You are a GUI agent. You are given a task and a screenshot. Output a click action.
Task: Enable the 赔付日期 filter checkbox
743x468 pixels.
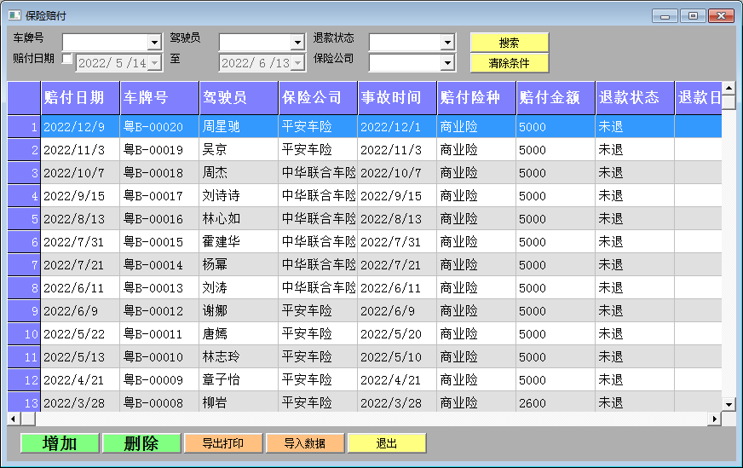tap(66, 59)
